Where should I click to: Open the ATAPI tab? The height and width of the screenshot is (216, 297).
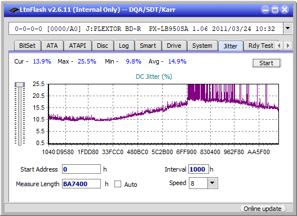click(x=77, y=46)
